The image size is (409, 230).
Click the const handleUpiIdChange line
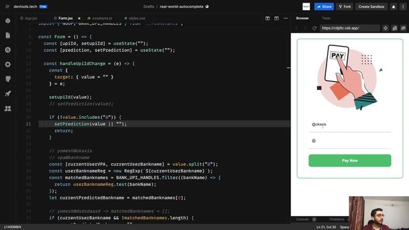tap(89, 64)
